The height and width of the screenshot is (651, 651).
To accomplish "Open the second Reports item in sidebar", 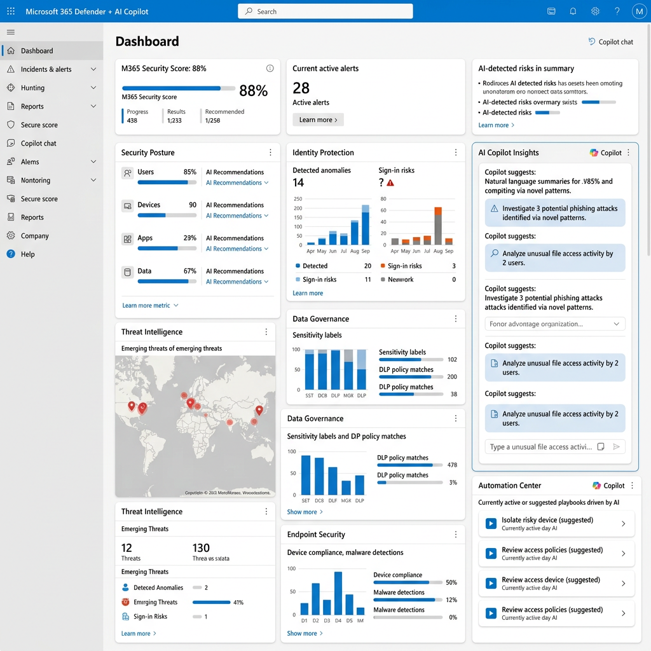I will 51,217.
